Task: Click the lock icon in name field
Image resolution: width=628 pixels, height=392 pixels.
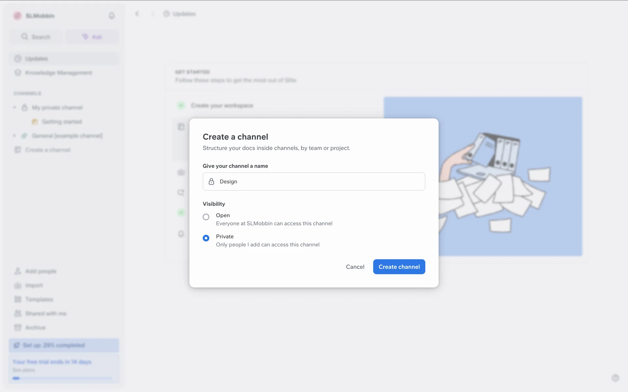Action: click(x=211, y=182)
